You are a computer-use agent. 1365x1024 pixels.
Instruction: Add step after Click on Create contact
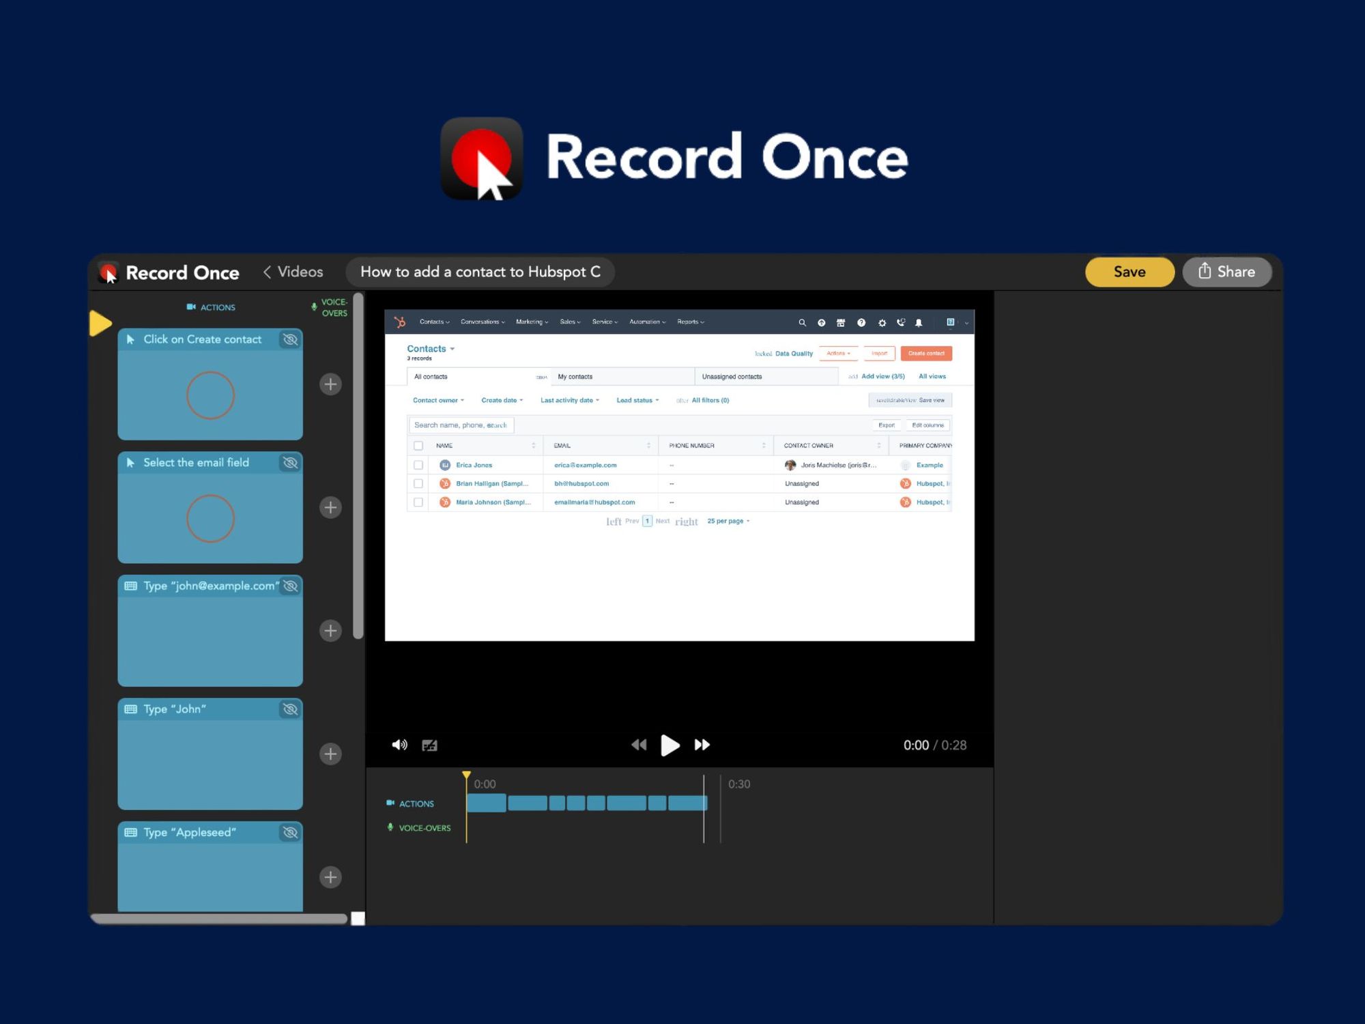(330, 384)
